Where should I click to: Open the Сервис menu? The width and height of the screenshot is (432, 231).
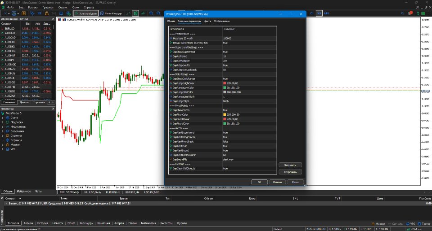click(x=63, y=8)
